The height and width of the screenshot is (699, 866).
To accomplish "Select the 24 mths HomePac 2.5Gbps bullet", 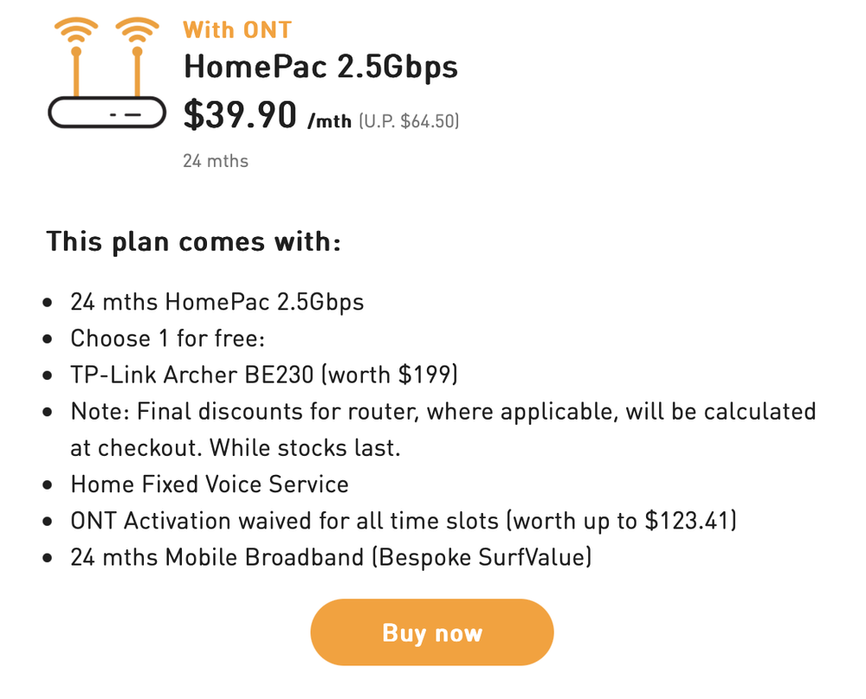I will (x=217, y=302).
